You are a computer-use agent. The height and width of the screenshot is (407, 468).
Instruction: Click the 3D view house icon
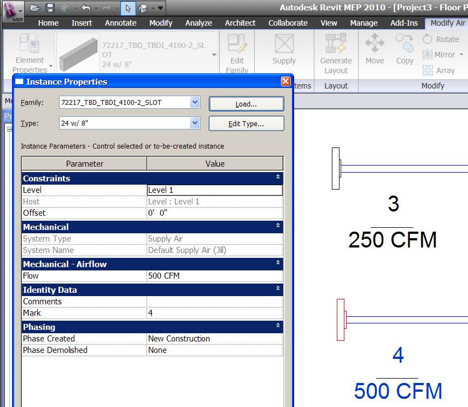tap(143, 8)
